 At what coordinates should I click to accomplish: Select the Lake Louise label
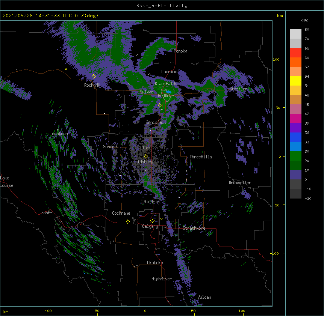tap(7, 182)
